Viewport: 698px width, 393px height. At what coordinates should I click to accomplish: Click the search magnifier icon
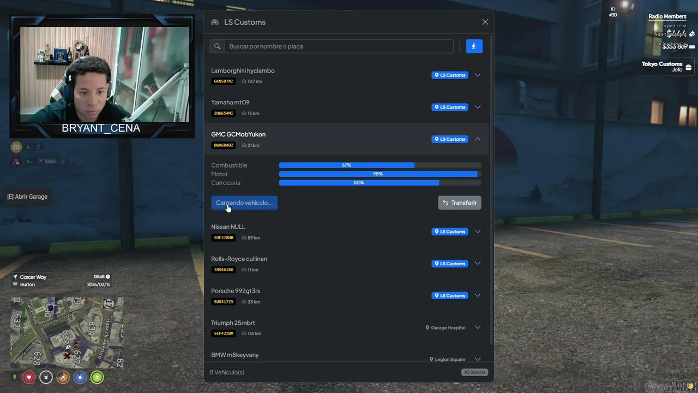coord(217,46)
